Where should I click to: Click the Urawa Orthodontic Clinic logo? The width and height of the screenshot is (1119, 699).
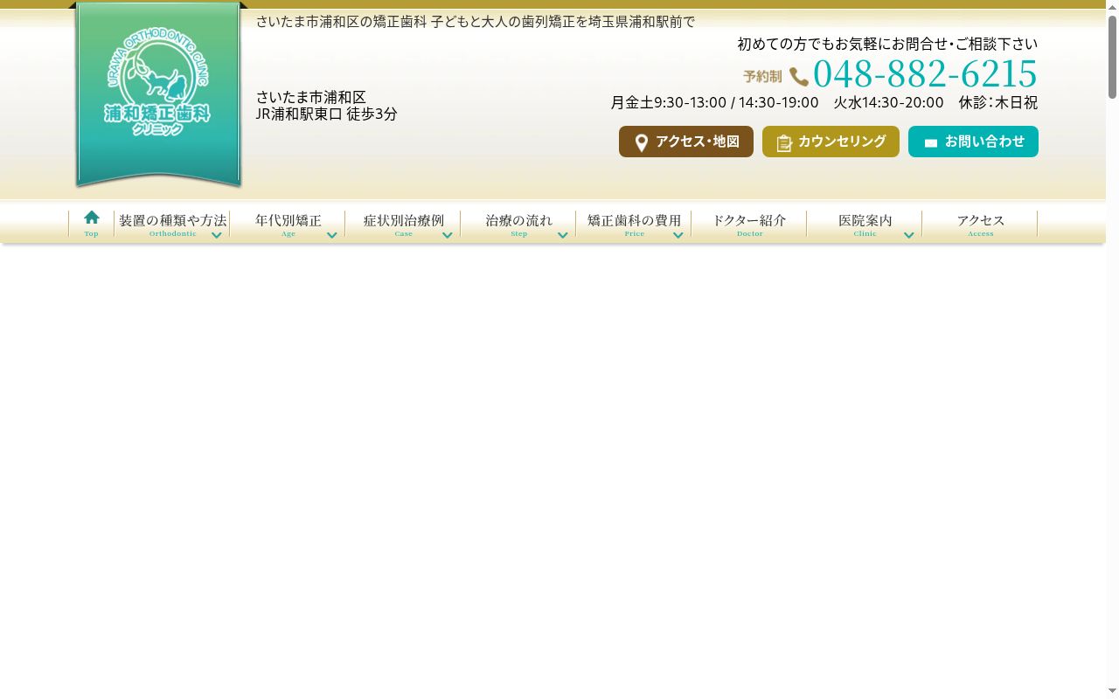(x=158, y=94)
